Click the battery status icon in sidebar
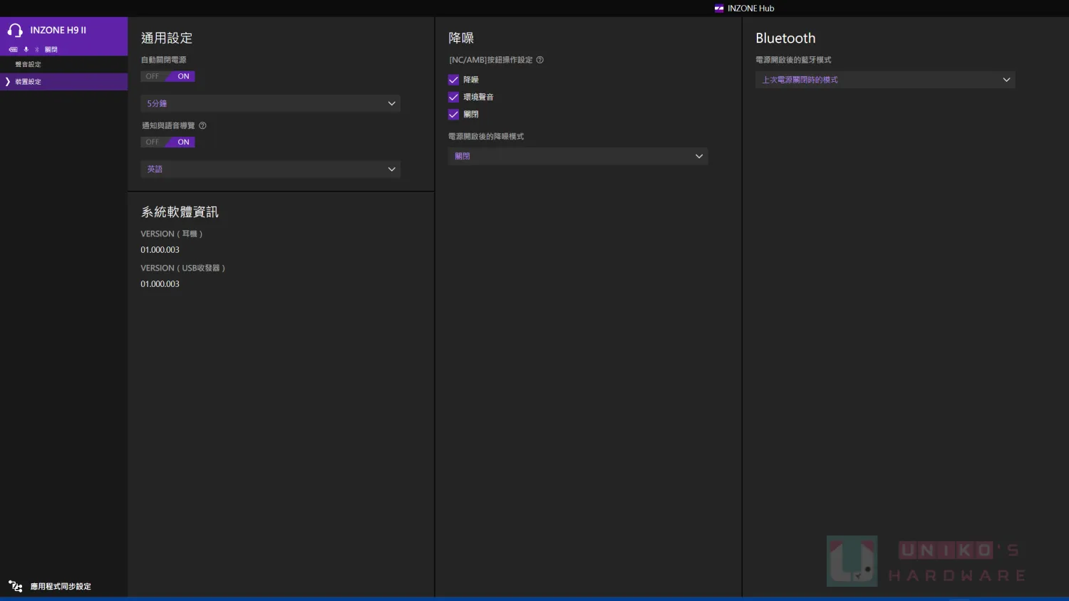Image resolution: width=1069 pixels, height=601 pixels. pos(13,50)
